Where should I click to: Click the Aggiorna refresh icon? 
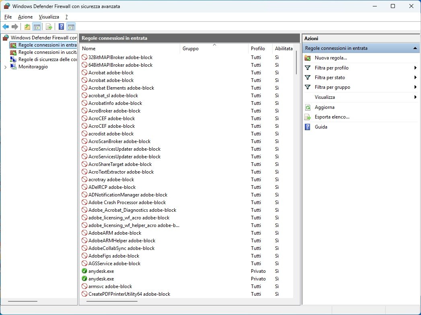tap(308, 107)
